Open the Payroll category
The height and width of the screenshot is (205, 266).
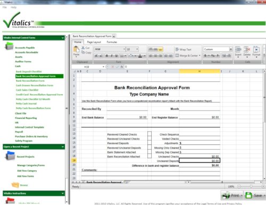(19, 132)
